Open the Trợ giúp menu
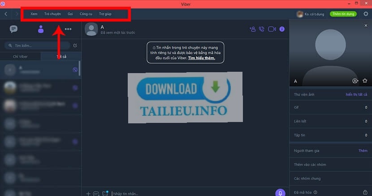Viewport: 372px width, 196px height. coord(105,14)
